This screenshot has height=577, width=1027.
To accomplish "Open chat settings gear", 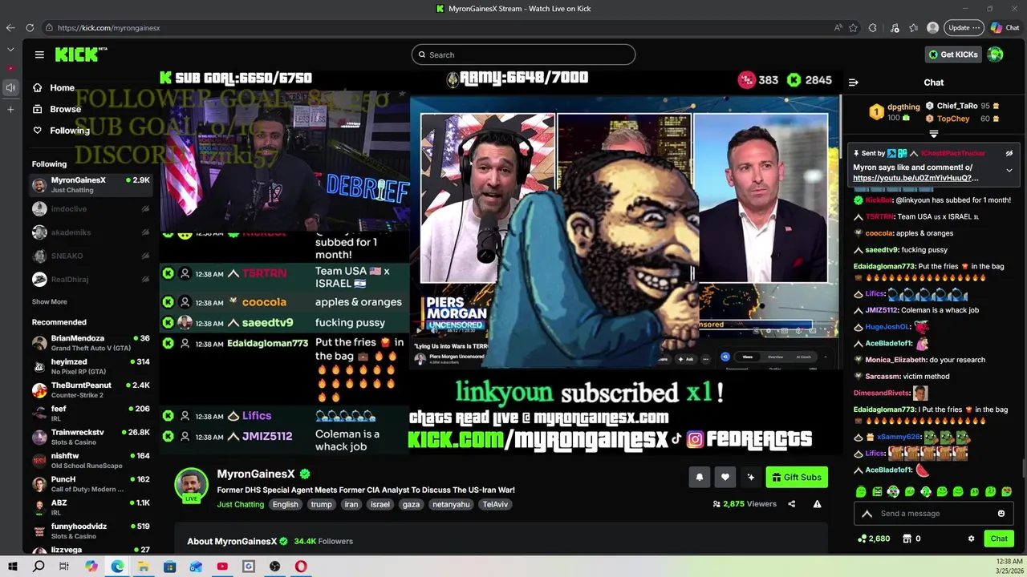I will tap(971, 539).
